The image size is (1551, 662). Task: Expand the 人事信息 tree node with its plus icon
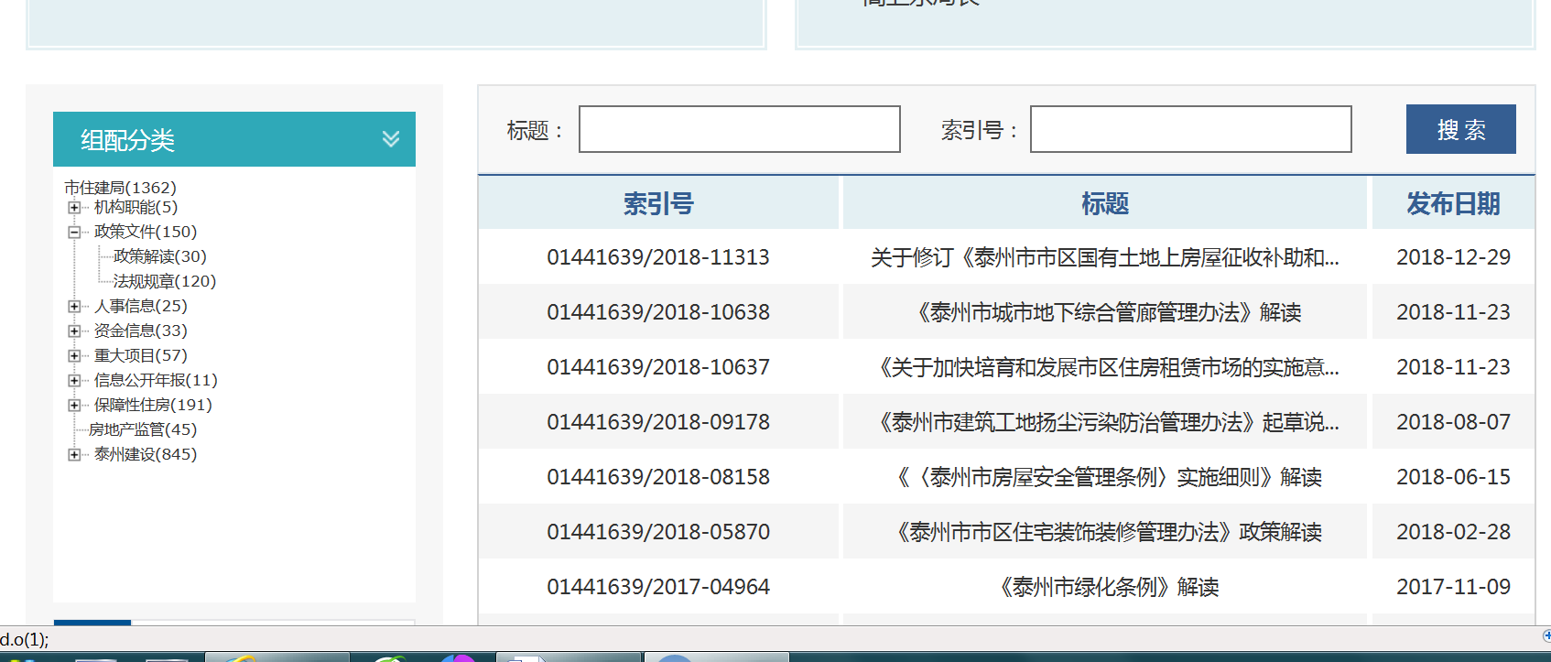[x=74, y=307]
